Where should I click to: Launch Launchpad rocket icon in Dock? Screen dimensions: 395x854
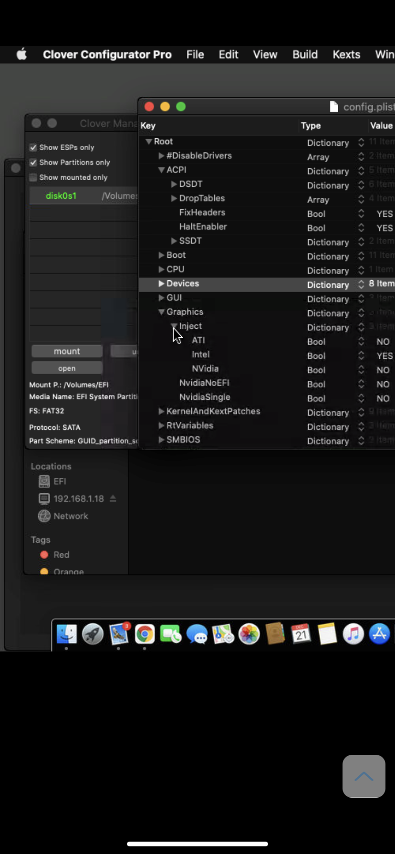tap(93, 634)
